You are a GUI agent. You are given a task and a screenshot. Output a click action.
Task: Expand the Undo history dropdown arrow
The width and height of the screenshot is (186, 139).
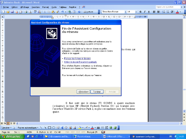[65, 12]
